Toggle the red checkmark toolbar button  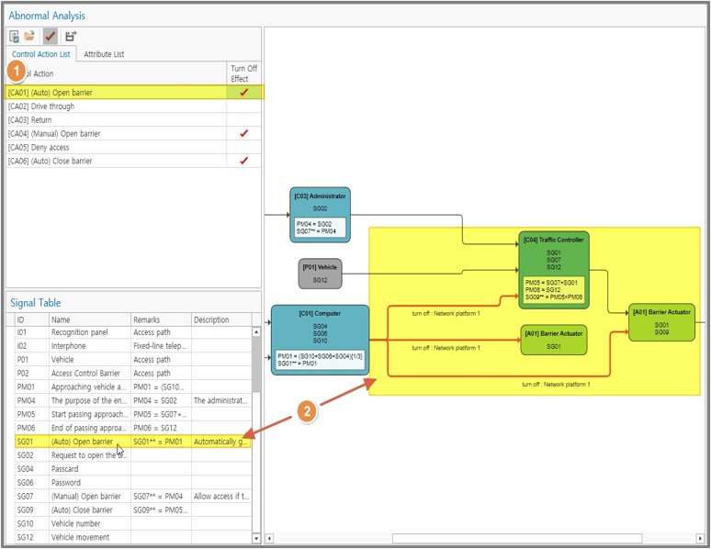[51, 37]
